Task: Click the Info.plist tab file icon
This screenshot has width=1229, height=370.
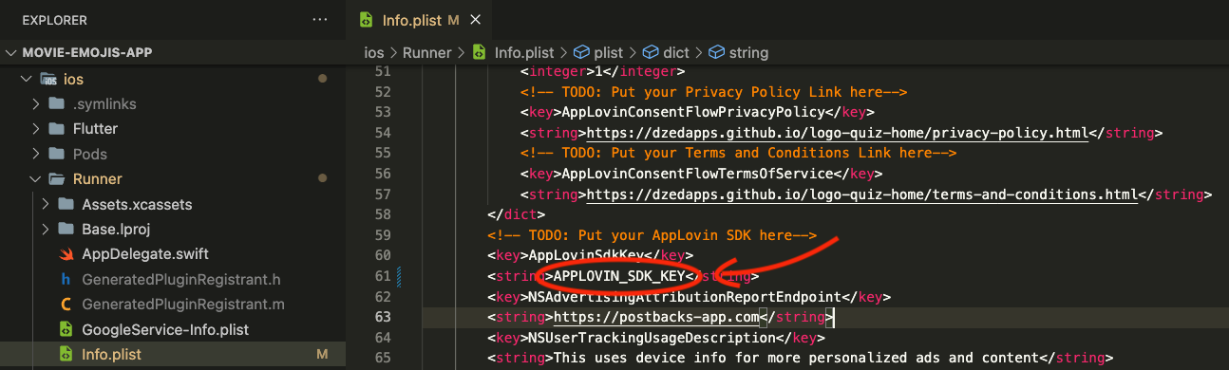Action: (x=366, y=19)
